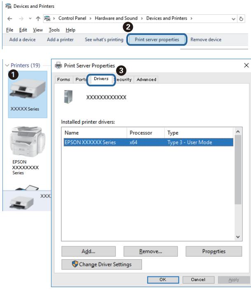Viewport: 251px width, 290px height.
Task: Click Remove device
Action: coord(206,39)
